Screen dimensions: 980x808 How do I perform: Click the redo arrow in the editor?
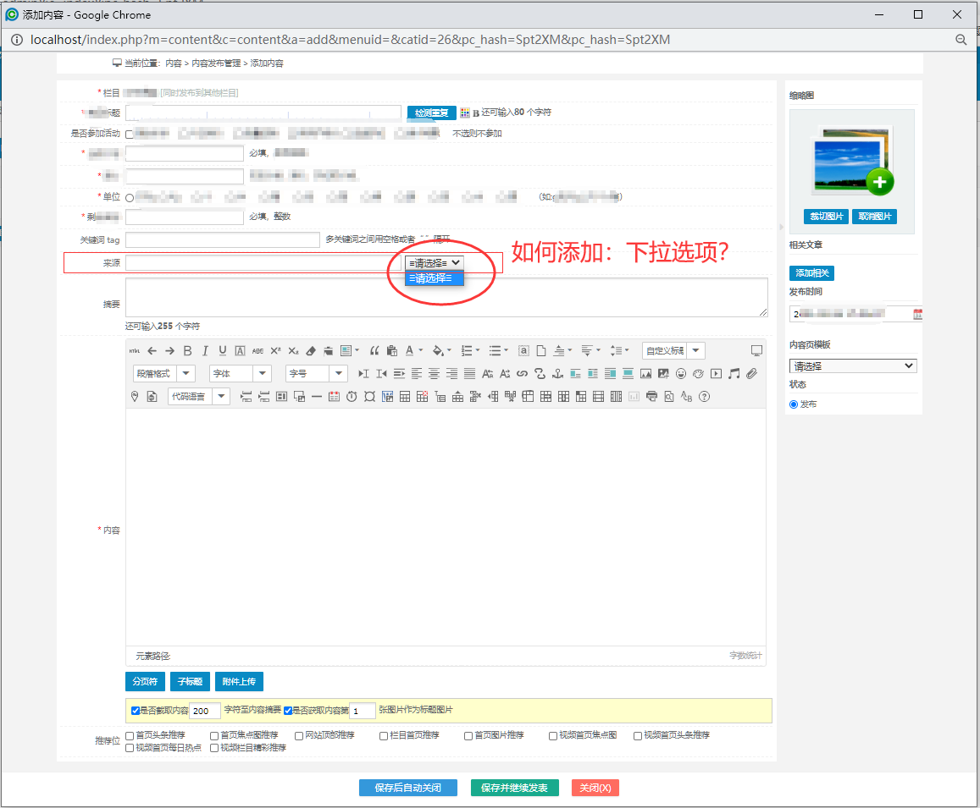pyautogui.click(x=169, y=351)
